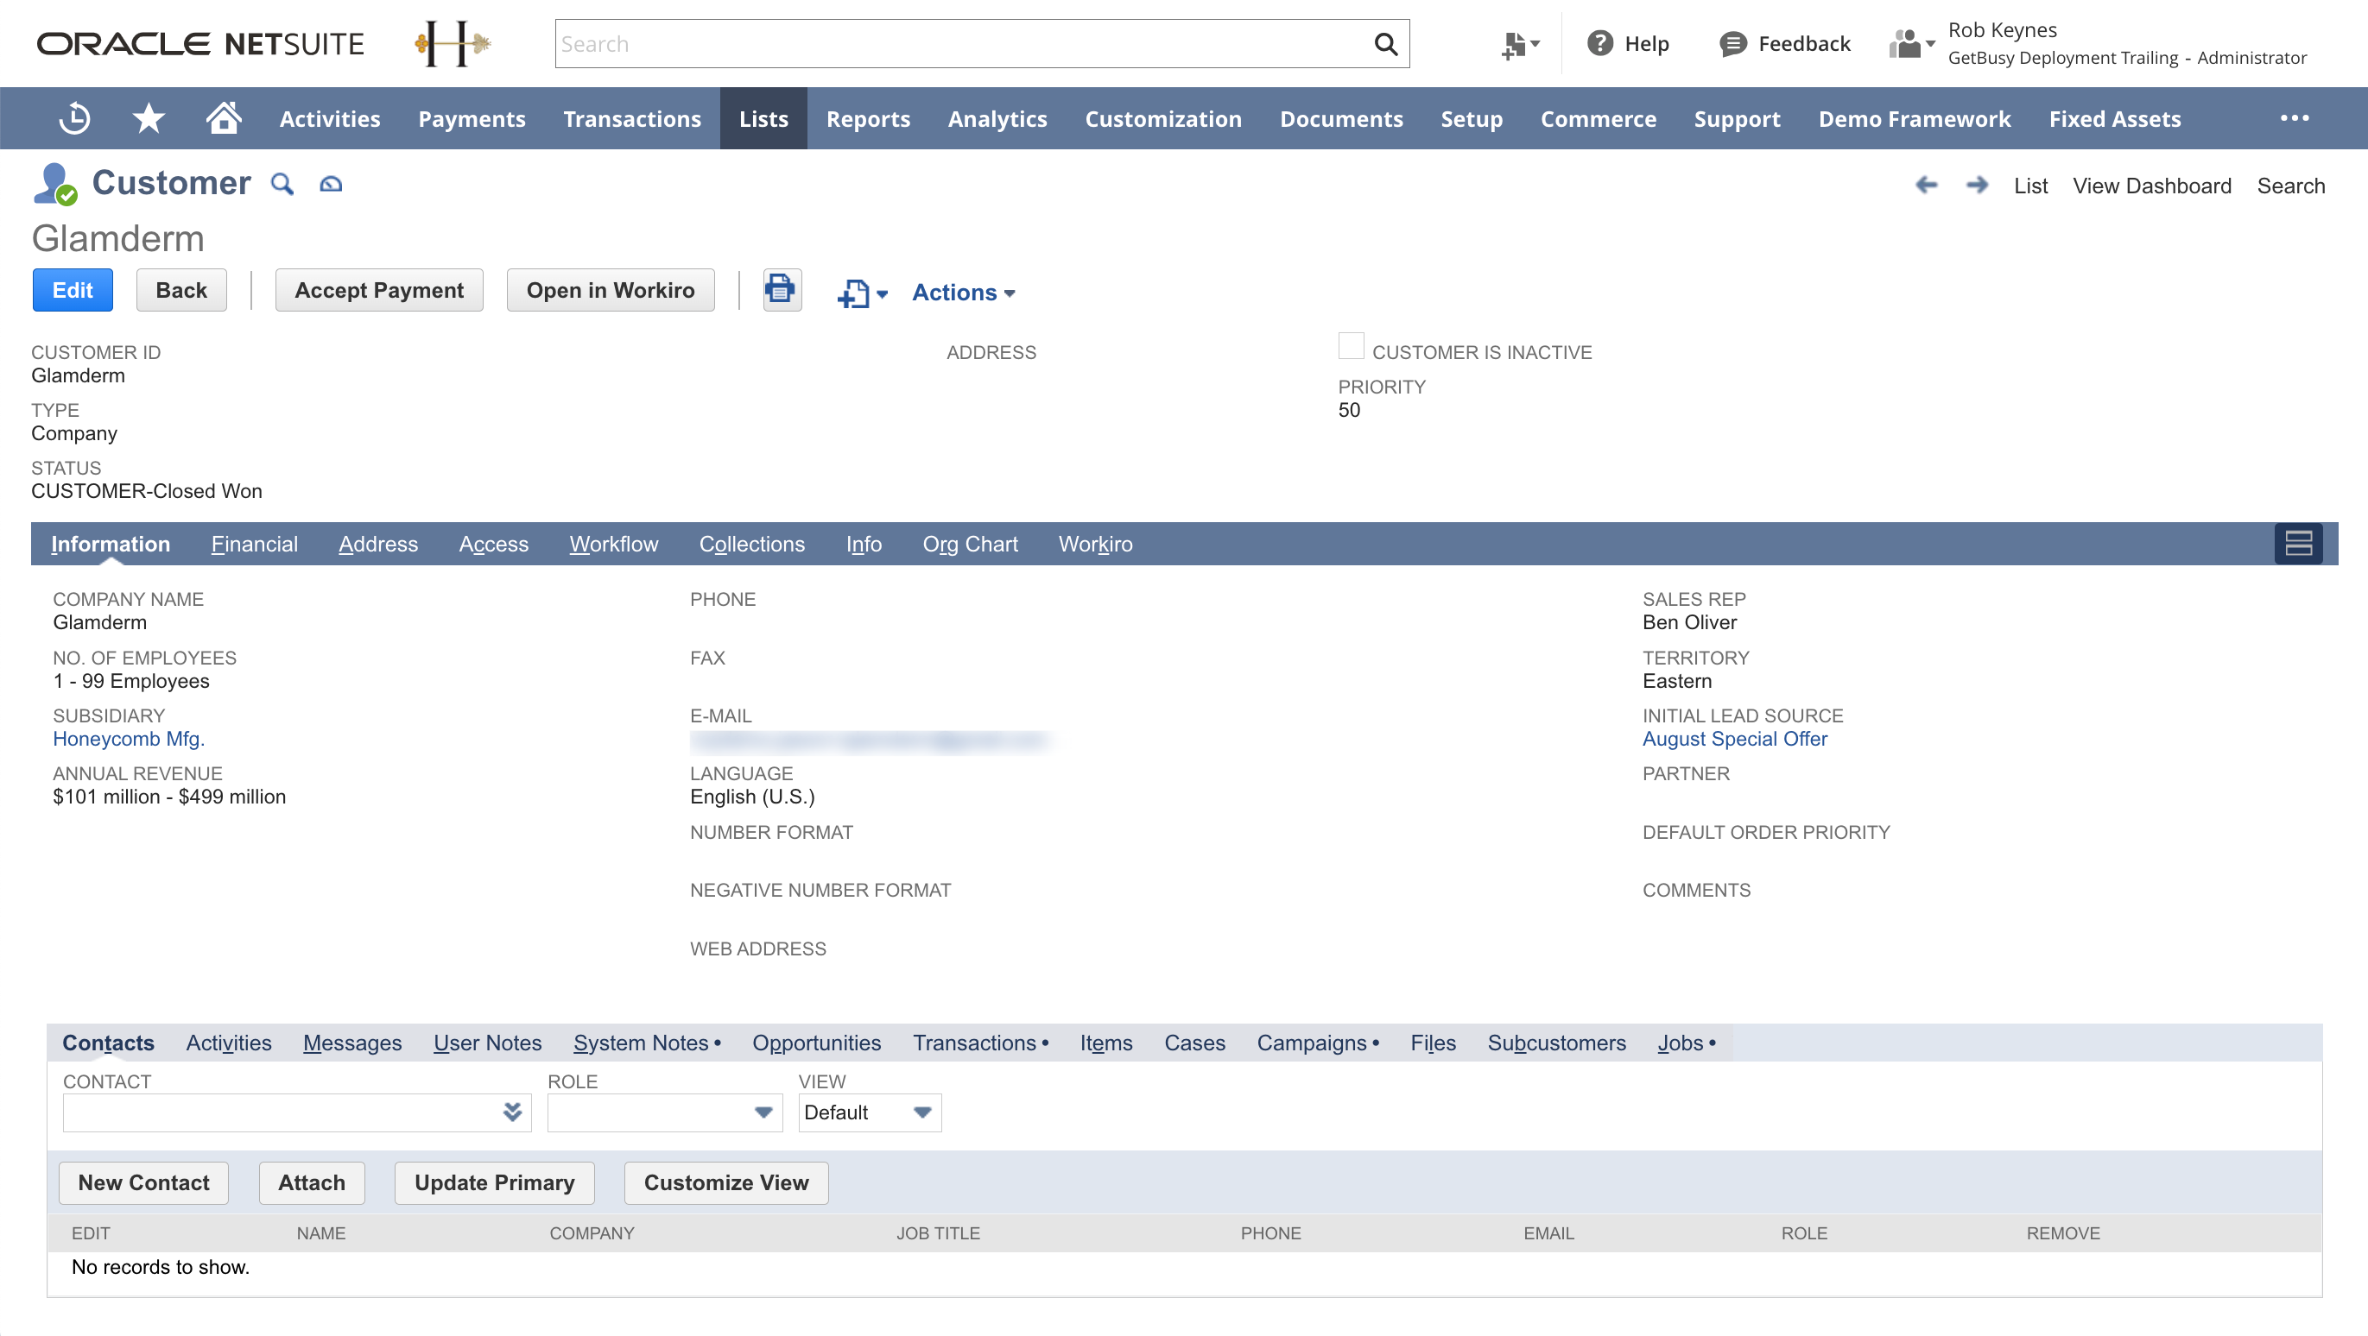Toggle Customer Is Inactive checkbox

1351,346
